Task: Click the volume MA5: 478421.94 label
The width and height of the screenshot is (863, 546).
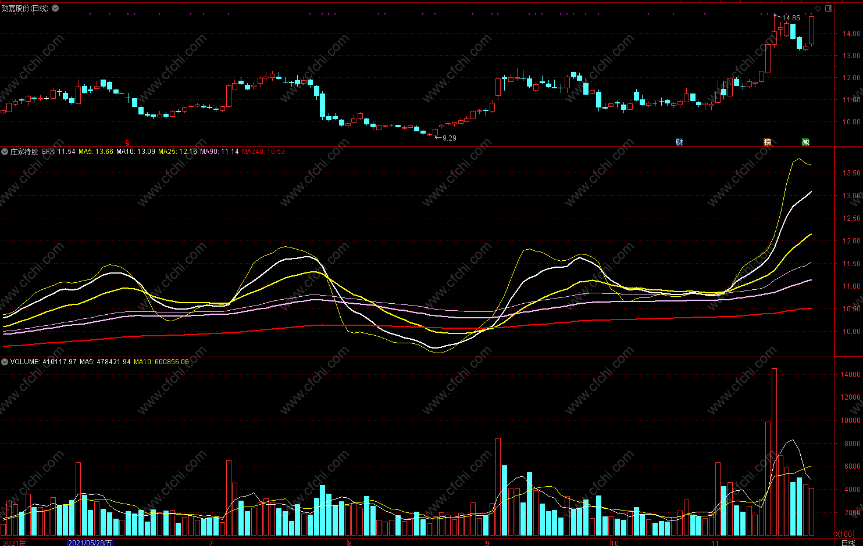Action: 105,362
